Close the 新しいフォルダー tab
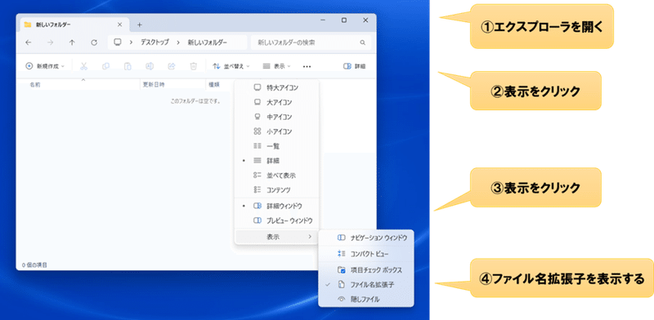This screenshot has width=654, height=320. (119, 24)
